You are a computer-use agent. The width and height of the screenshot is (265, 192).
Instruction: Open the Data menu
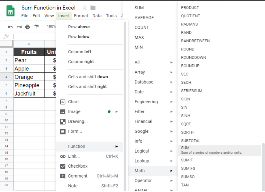point(97,16)
